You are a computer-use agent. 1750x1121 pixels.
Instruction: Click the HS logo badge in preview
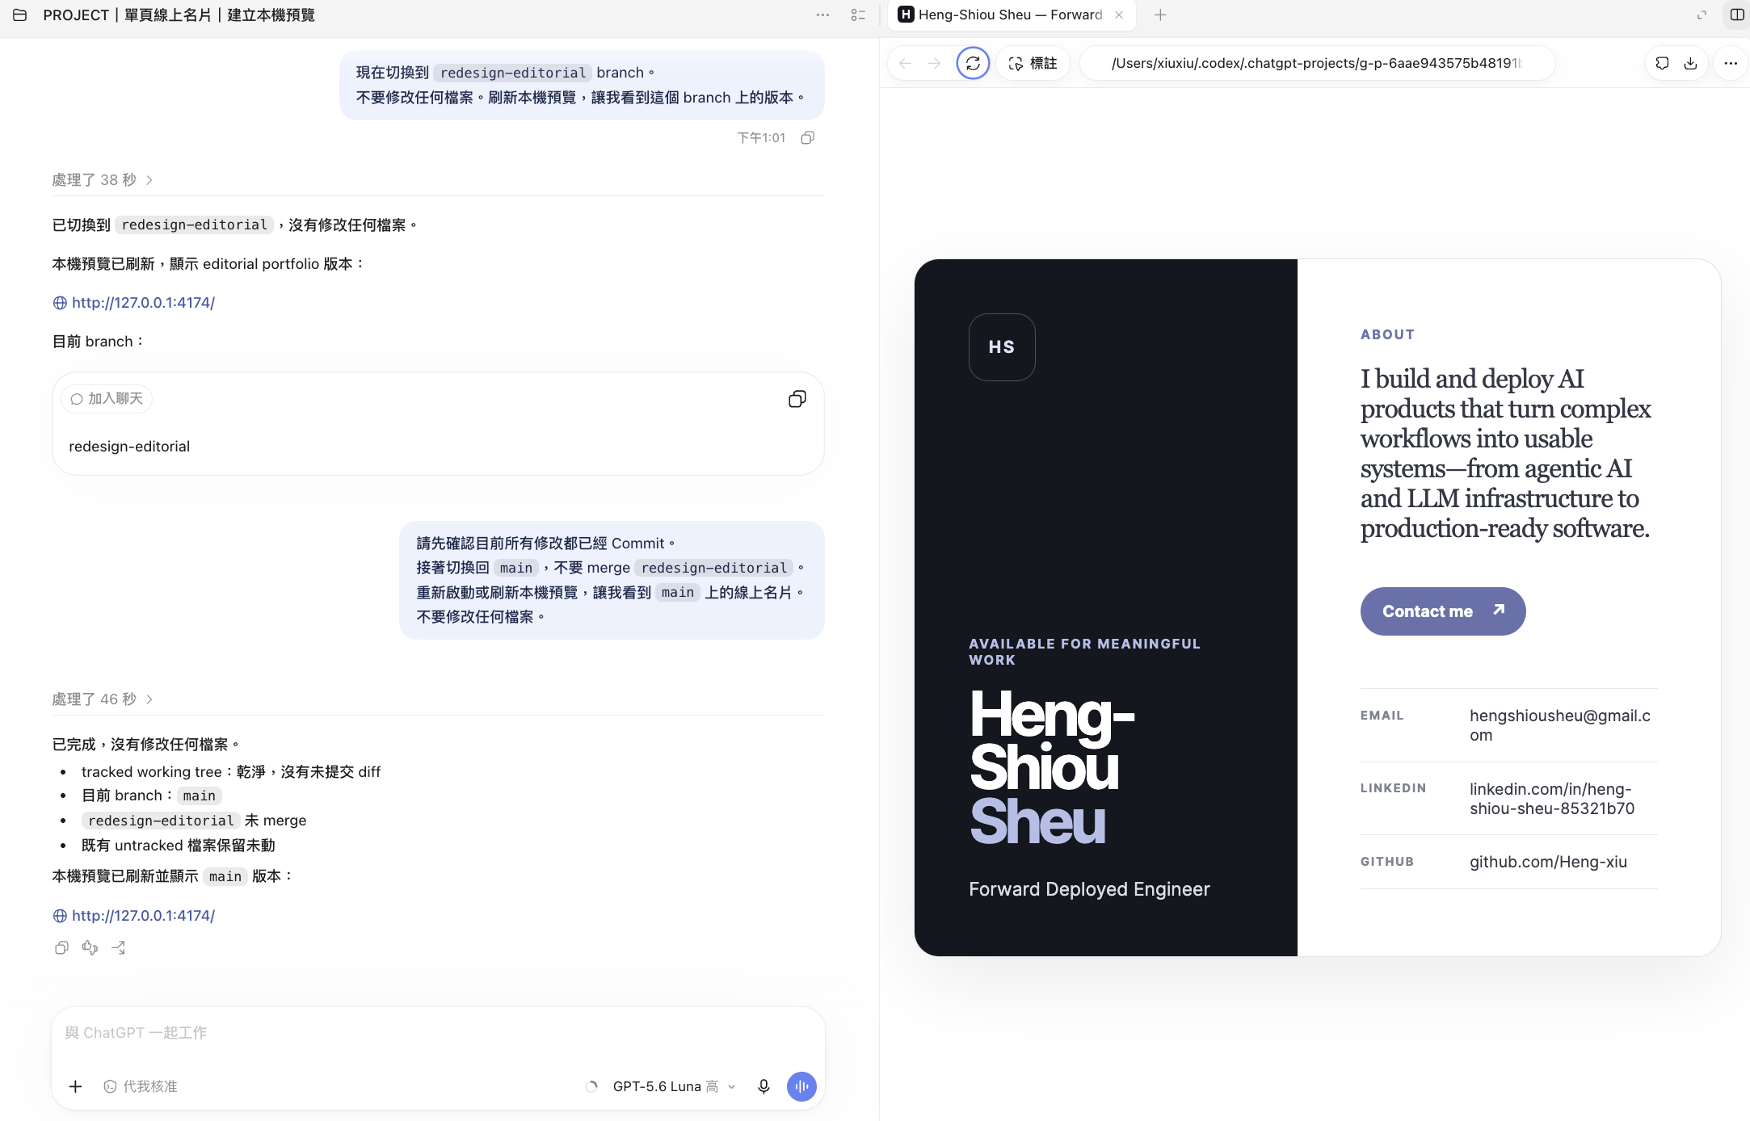(1002, 347)
